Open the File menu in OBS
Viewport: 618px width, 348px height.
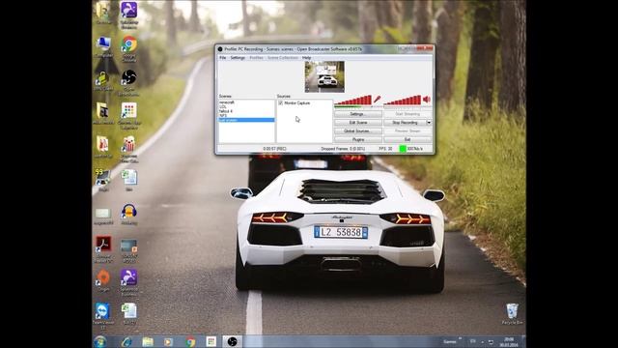222,58
